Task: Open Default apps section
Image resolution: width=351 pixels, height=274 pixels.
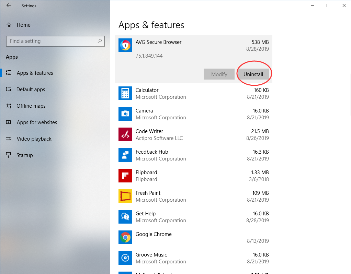Action: coord(31,90)
